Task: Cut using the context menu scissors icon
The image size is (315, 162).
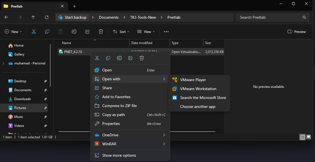Action: [97, 58]
